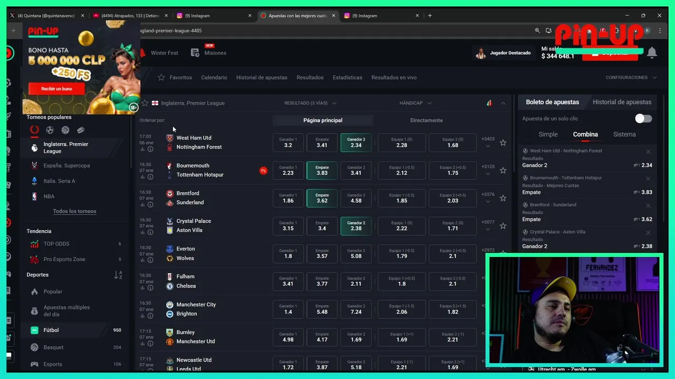The width and height of the screenshot is (675, 379).
Task: Remove Bournemouth - Tottenham from bet slip
Action: coord(648,178)
